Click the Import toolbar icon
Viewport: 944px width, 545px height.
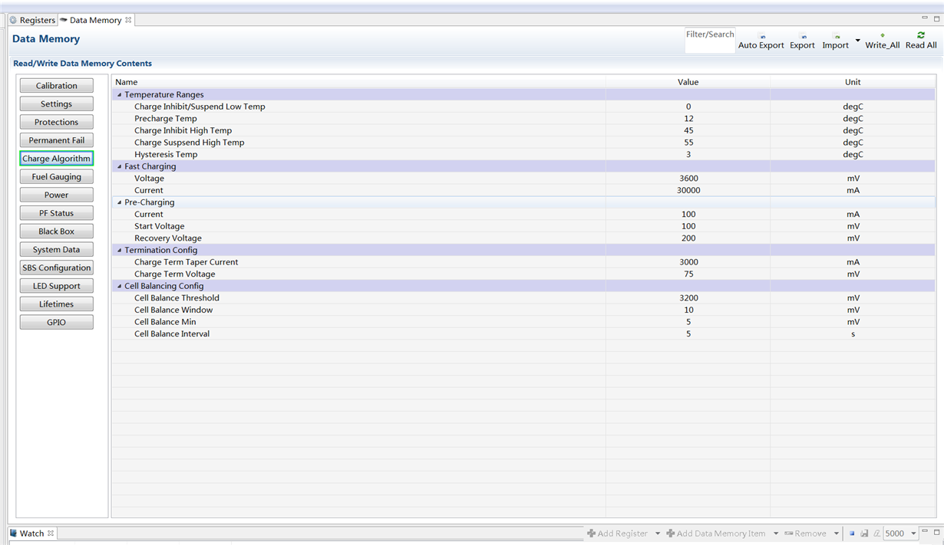(837, 36)
